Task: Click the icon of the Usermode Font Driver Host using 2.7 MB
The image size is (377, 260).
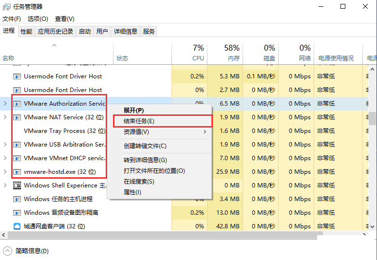Action: (17, 90)
